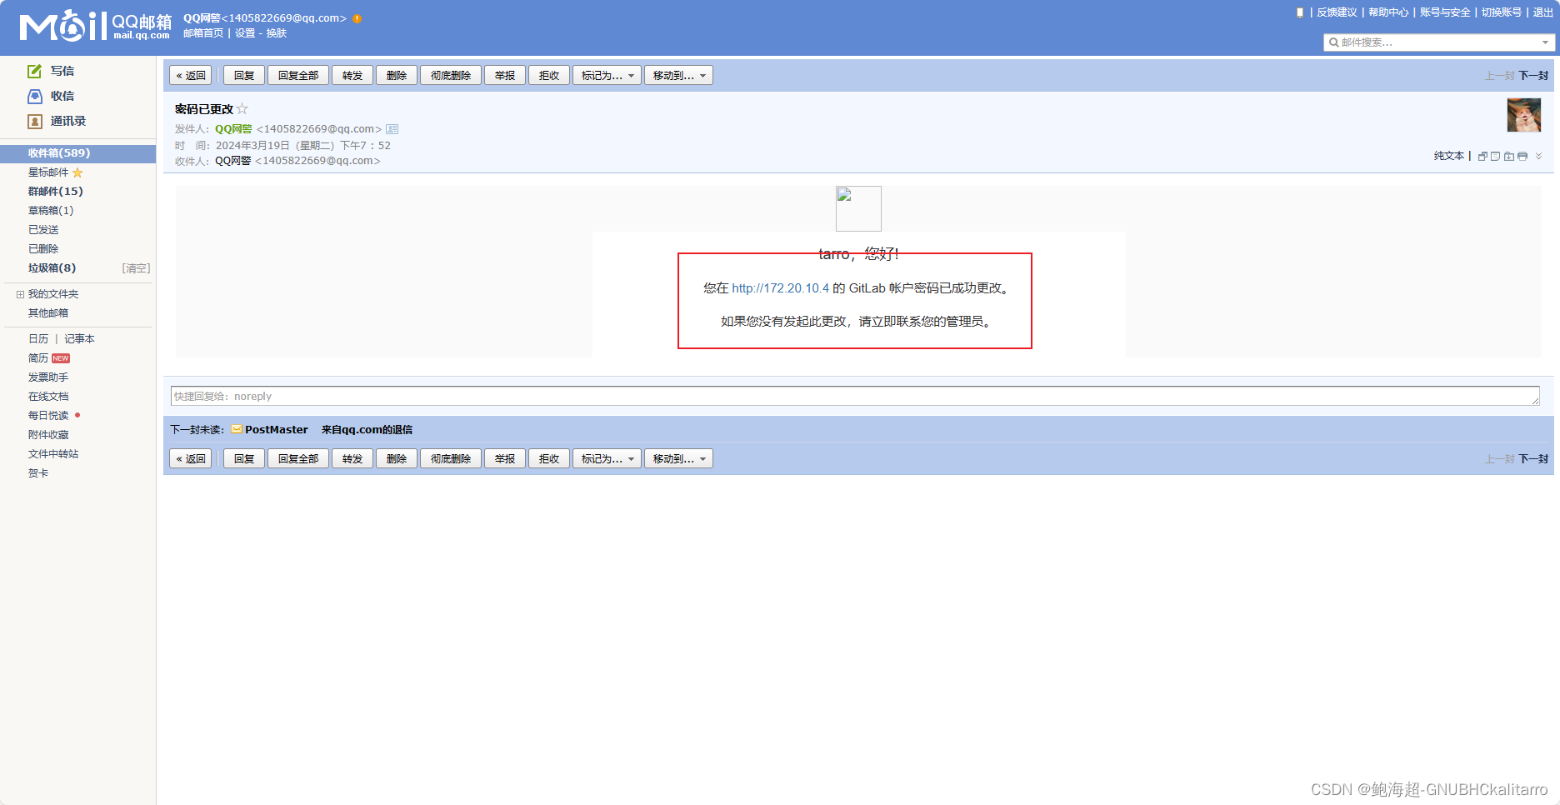
Task: Open email in new window icon
Action: click(1482, 157)
